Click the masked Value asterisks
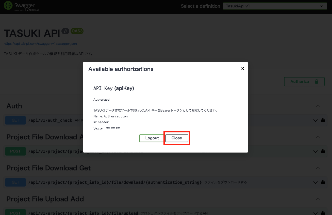 (x=113, y=128)
